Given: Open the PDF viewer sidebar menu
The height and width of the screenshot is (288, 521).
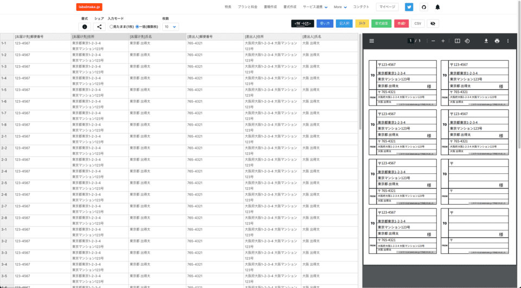Looking at the screenshot, I should [371, 41].
